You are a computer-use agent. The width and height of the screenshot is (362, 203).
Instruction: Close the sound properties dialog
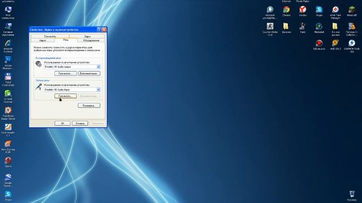click(104, 29)
